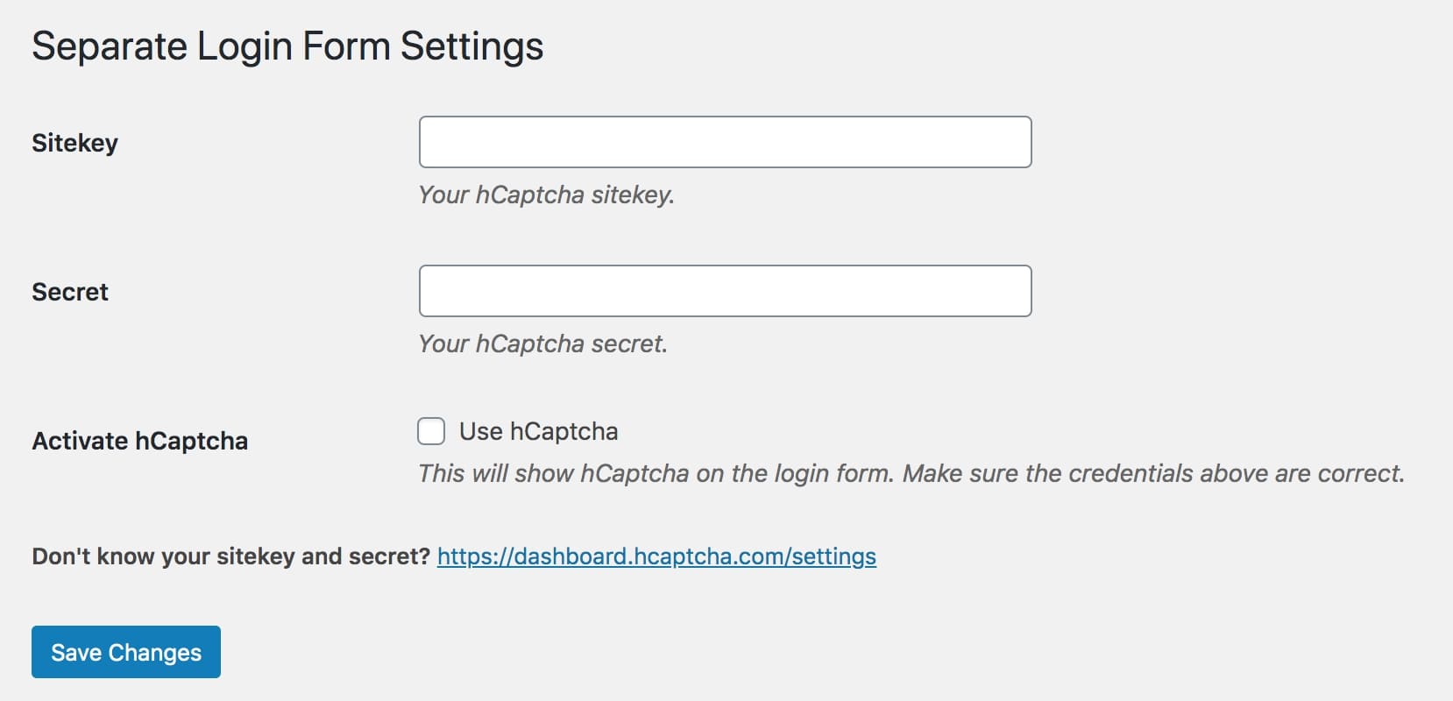The width and height of the screenshot is (1453, 701).
Task: Save the separate login form settings
Action: [125, 651]
